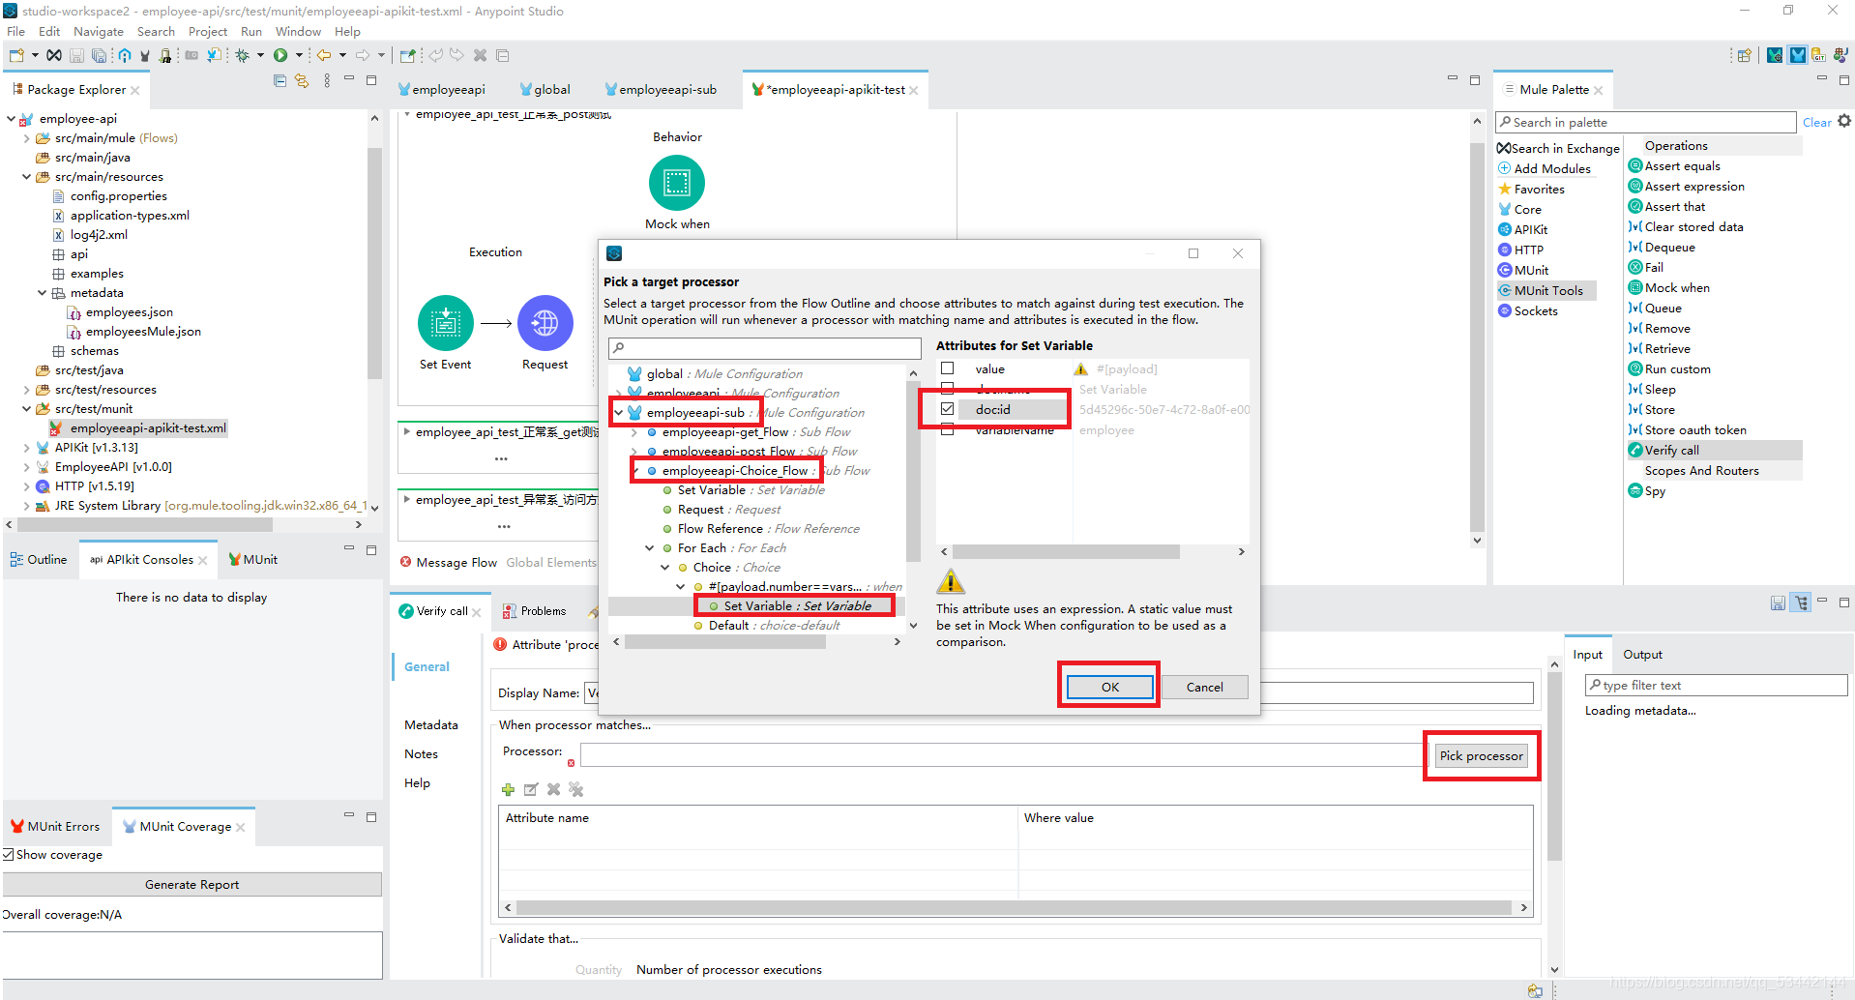1855x1000 pixels.
Task: Switch to the MUnit Errors tab
Action: point(55,827)
